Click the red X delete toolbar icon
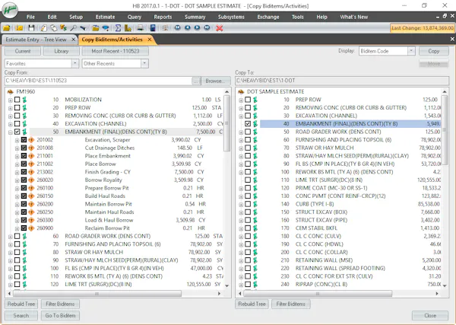 point(220,28)
